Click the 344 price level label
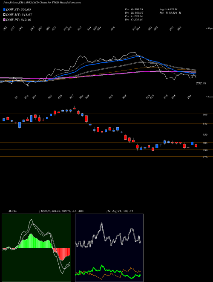The width and height of the screenshot is (213, 282). [205, 124]
